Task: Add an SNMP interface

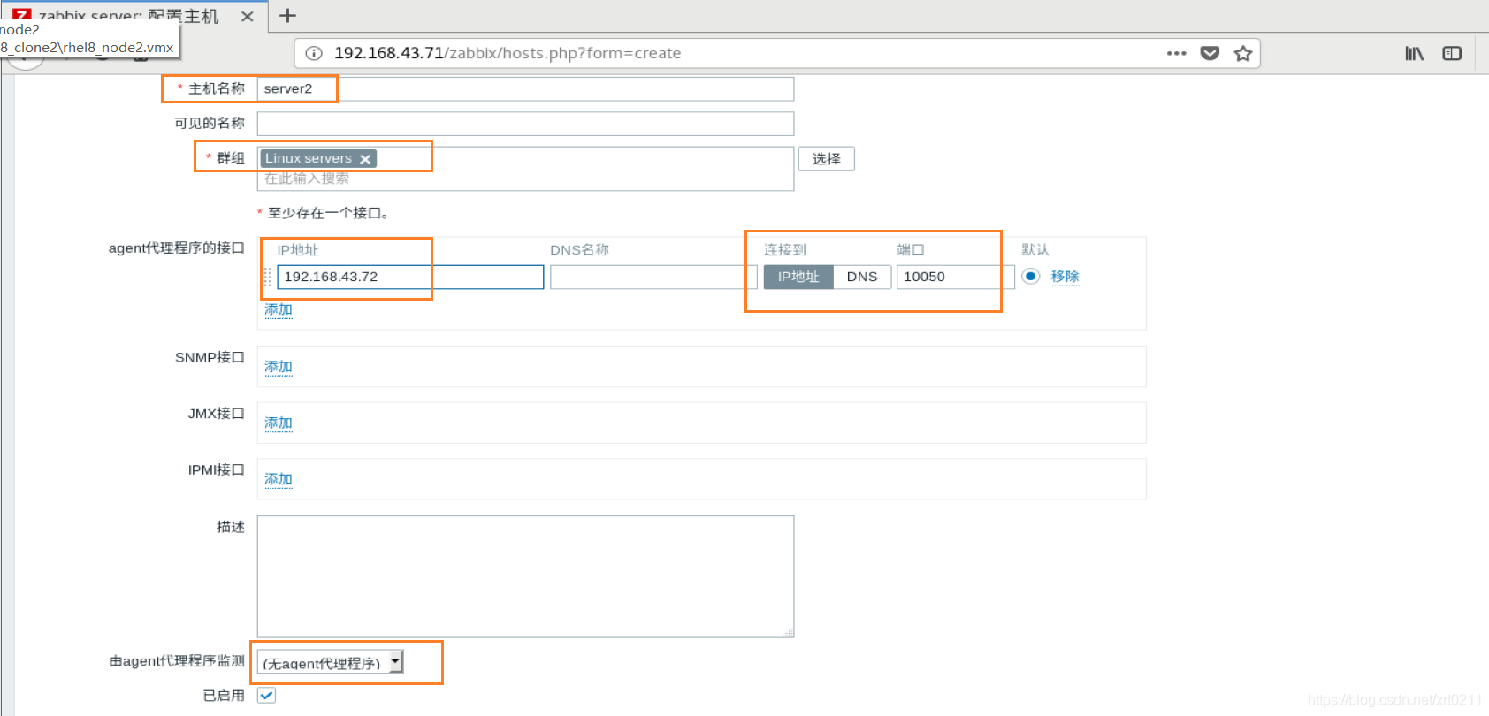Action: 279,367
